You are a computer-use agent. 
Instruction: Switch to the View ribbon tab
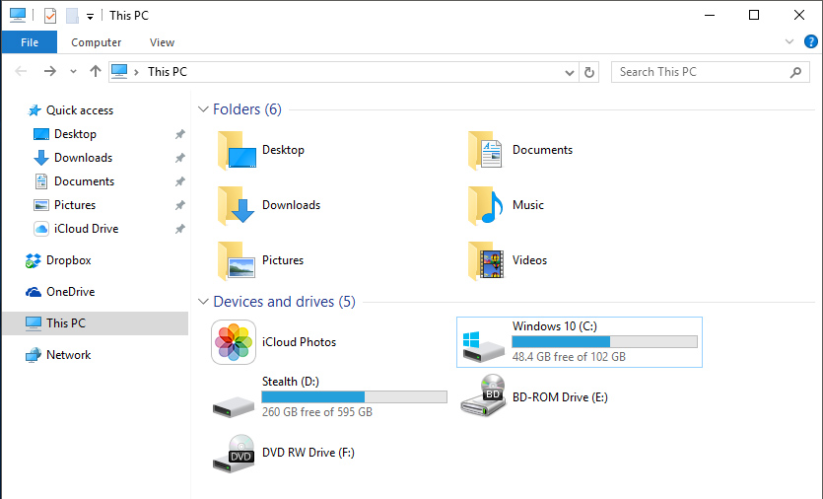tap(163, 42)
